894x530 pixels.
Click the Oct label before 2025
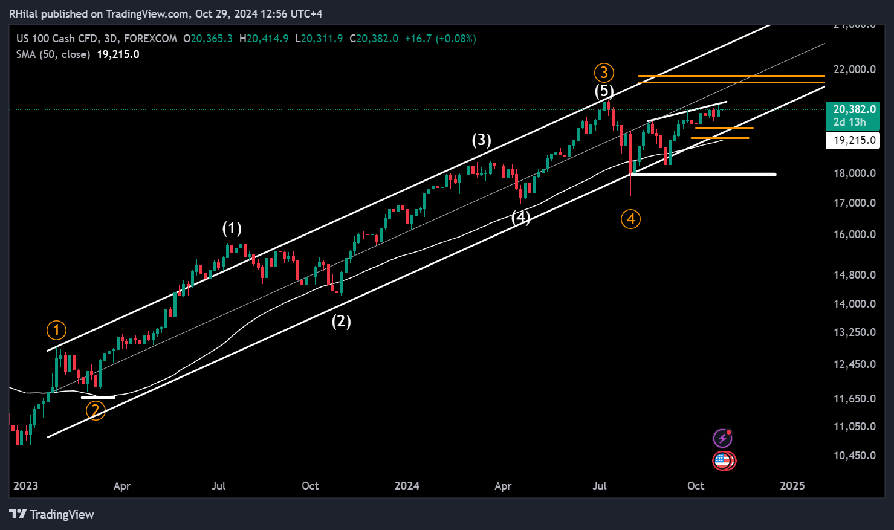(x=696, y=486)
